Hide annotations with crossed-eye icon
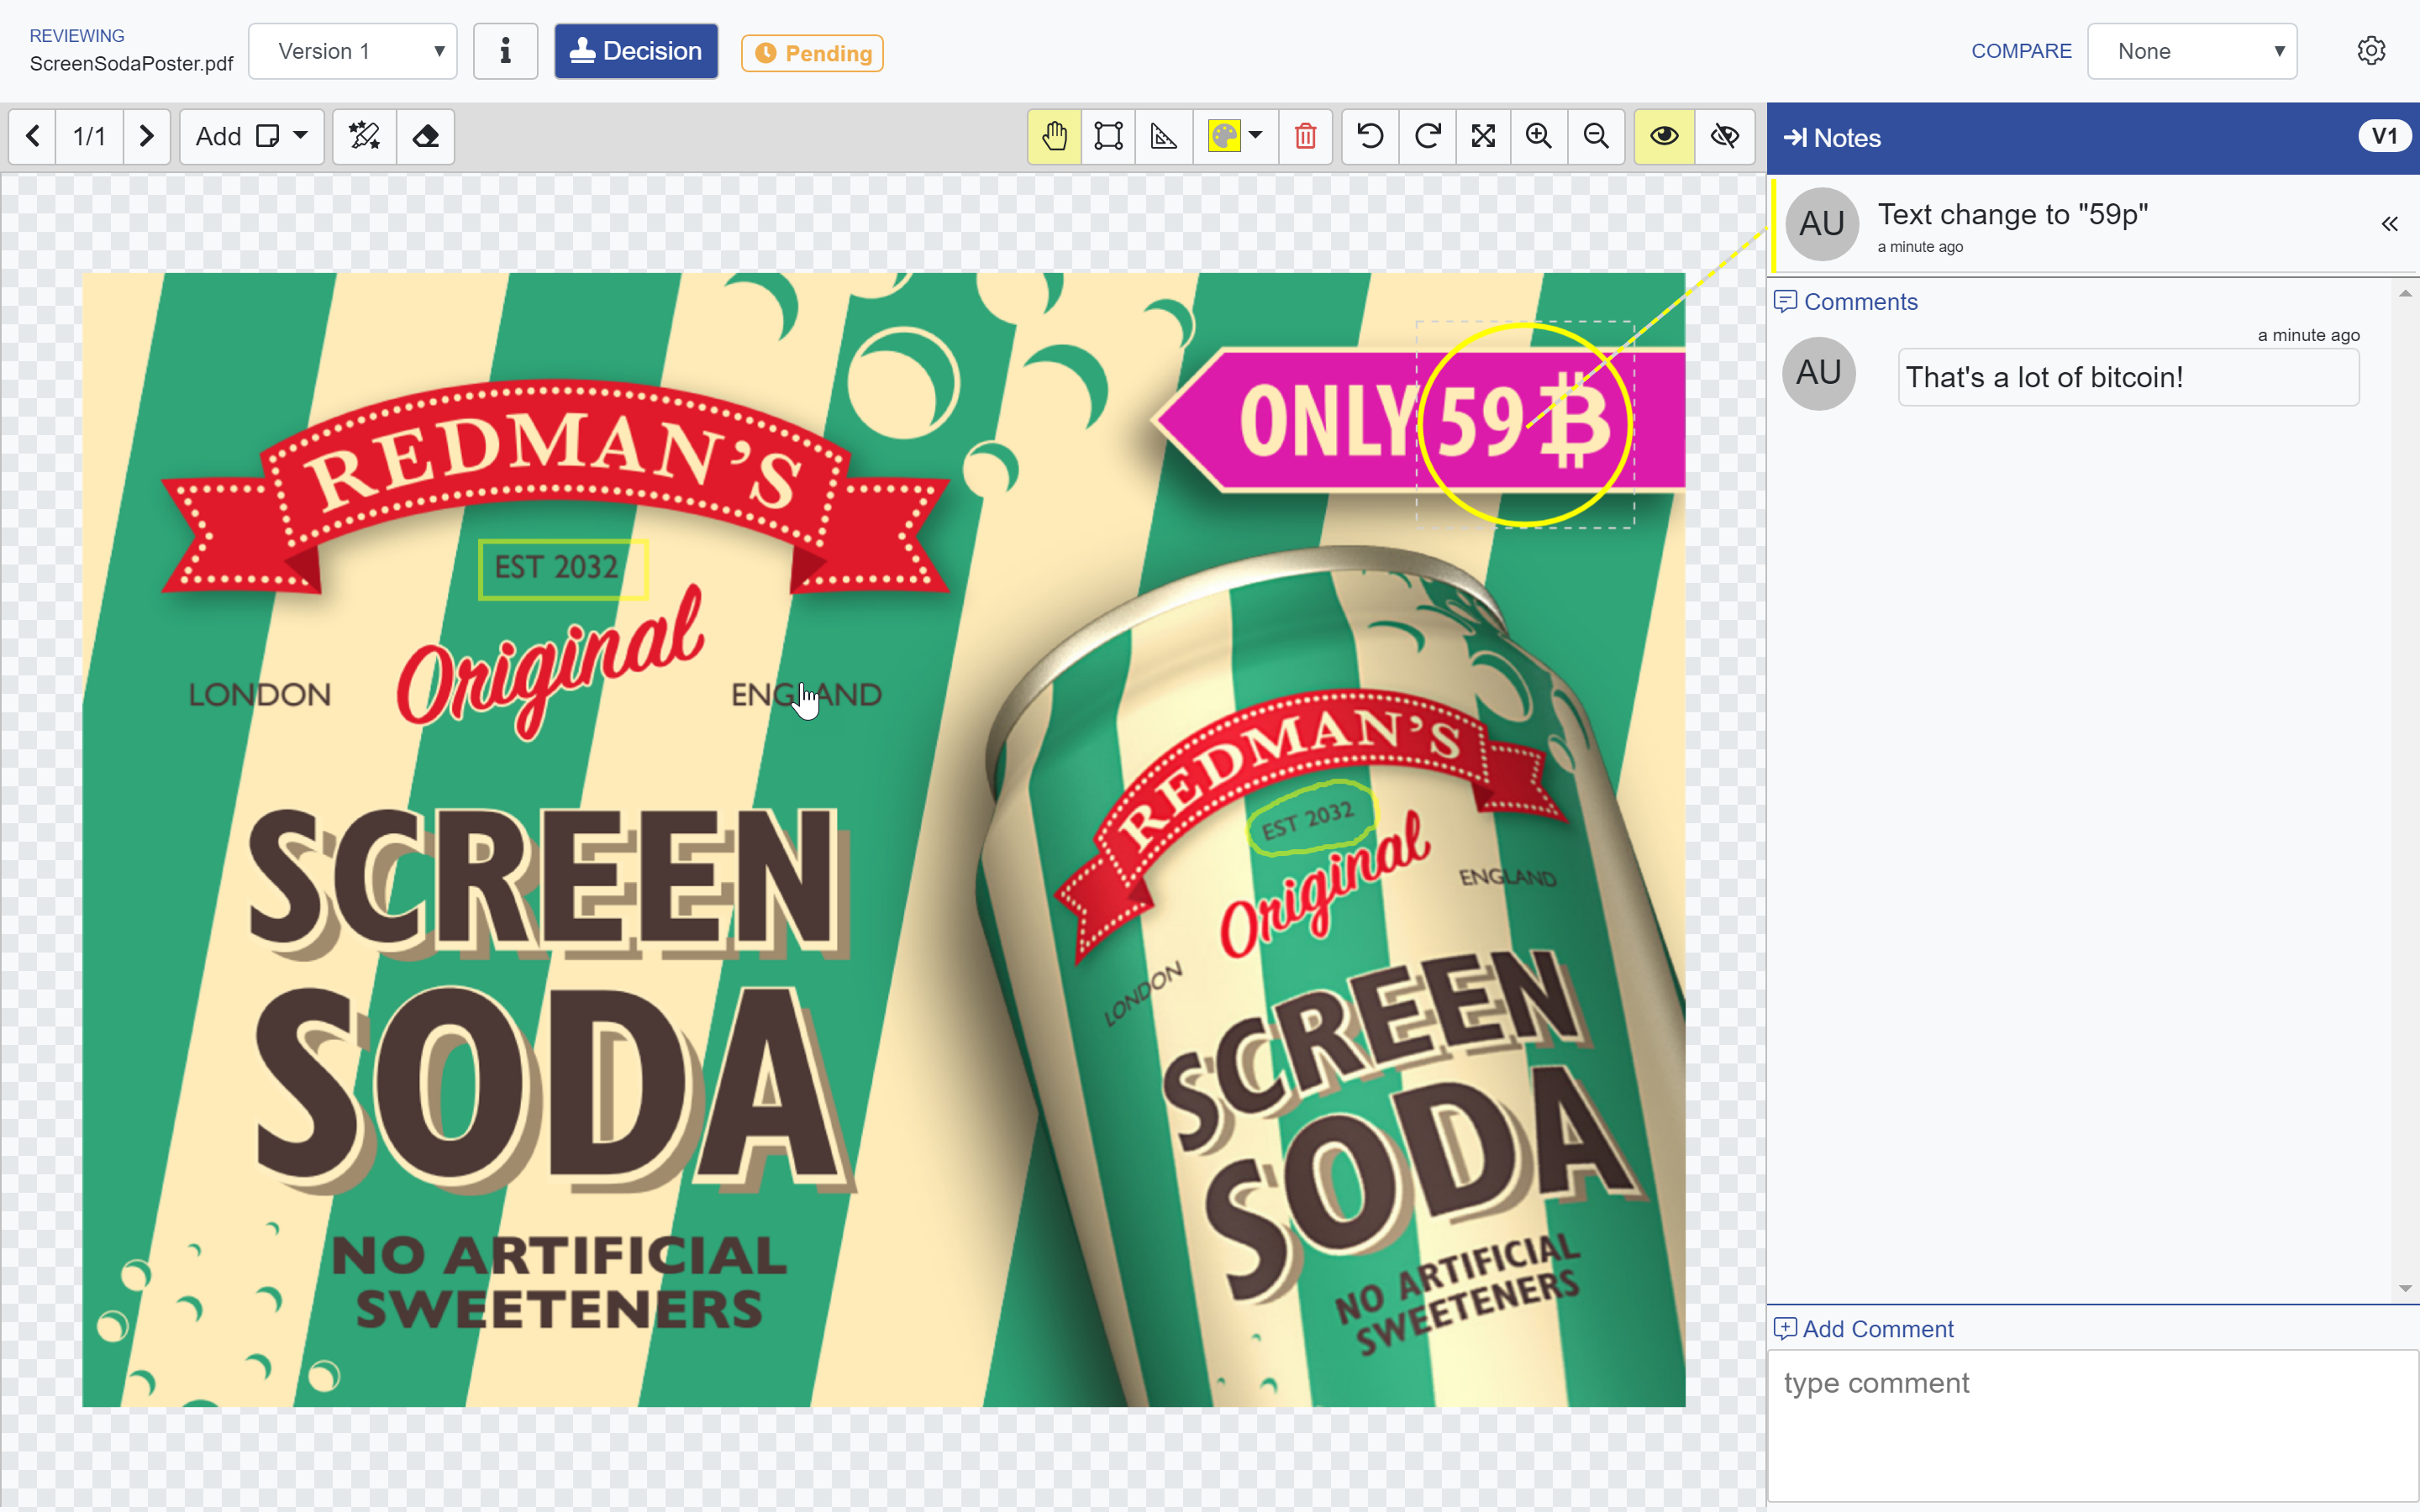 tap(1725, 136)
